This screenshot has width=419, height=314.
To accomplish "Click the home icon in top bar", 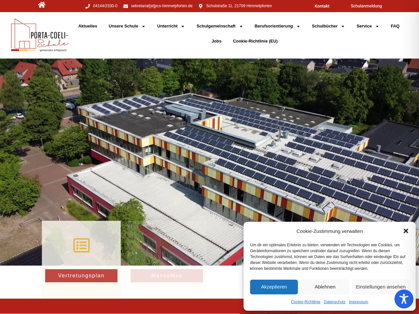I will pos(42,5).
